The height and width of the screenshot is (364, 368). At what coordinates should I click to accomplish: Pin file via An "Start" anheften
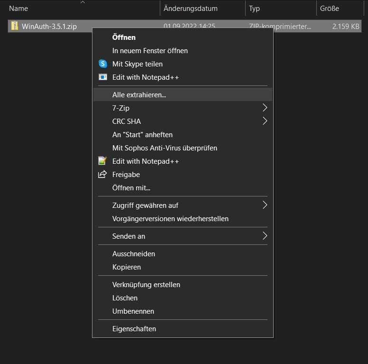click(x=142, y=134)
